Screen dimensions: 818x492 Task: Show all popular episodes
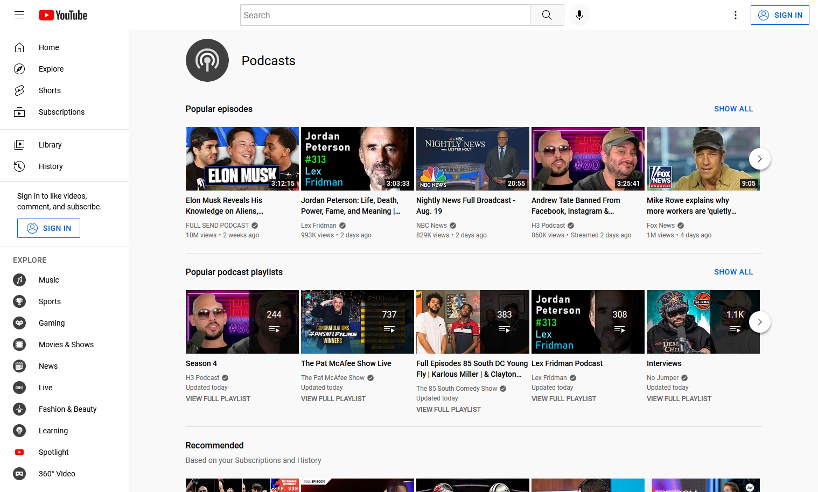point(733,109)
